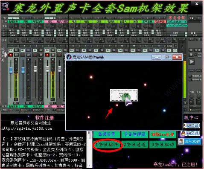Viewport: 204px width, 169px height.
Task: Click the blue fader handle on channel 1
Action: (11, 70)
